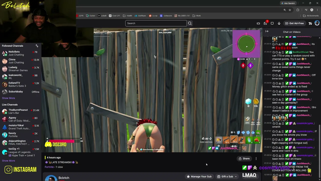Open the Fortnite category link

(49, 167)
